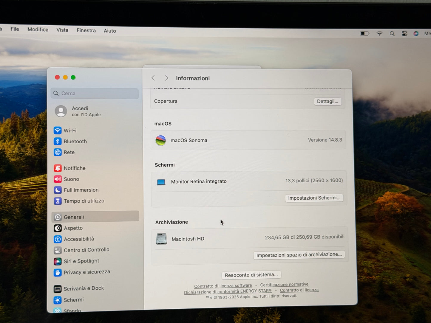
Task: Click the Cerca search field
Action: coord(95,93)
